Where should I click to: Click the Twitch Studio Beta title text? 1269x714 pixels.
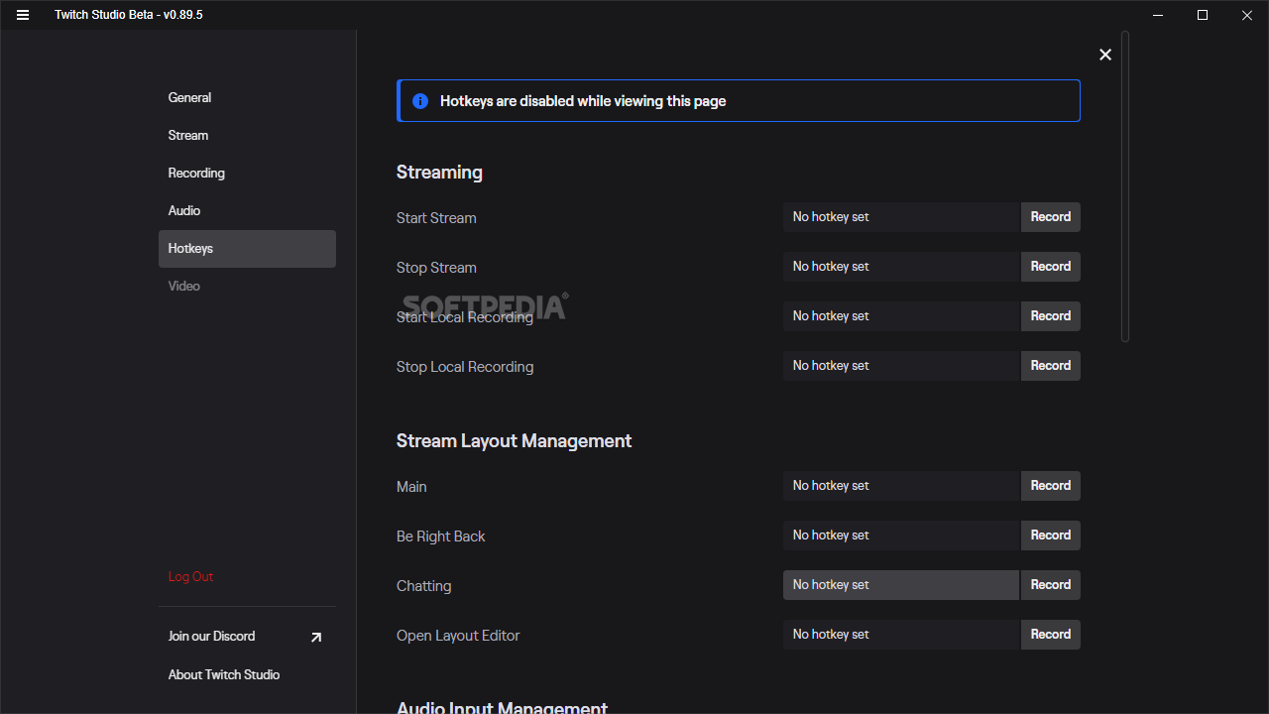(129, 15)
